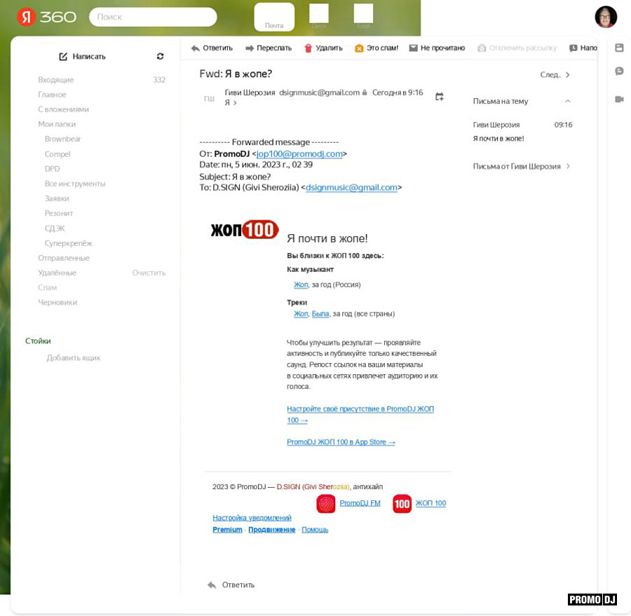Viewport: 631px width, 616px height.
Task: Open the Входящие folder
Action: 56,80
